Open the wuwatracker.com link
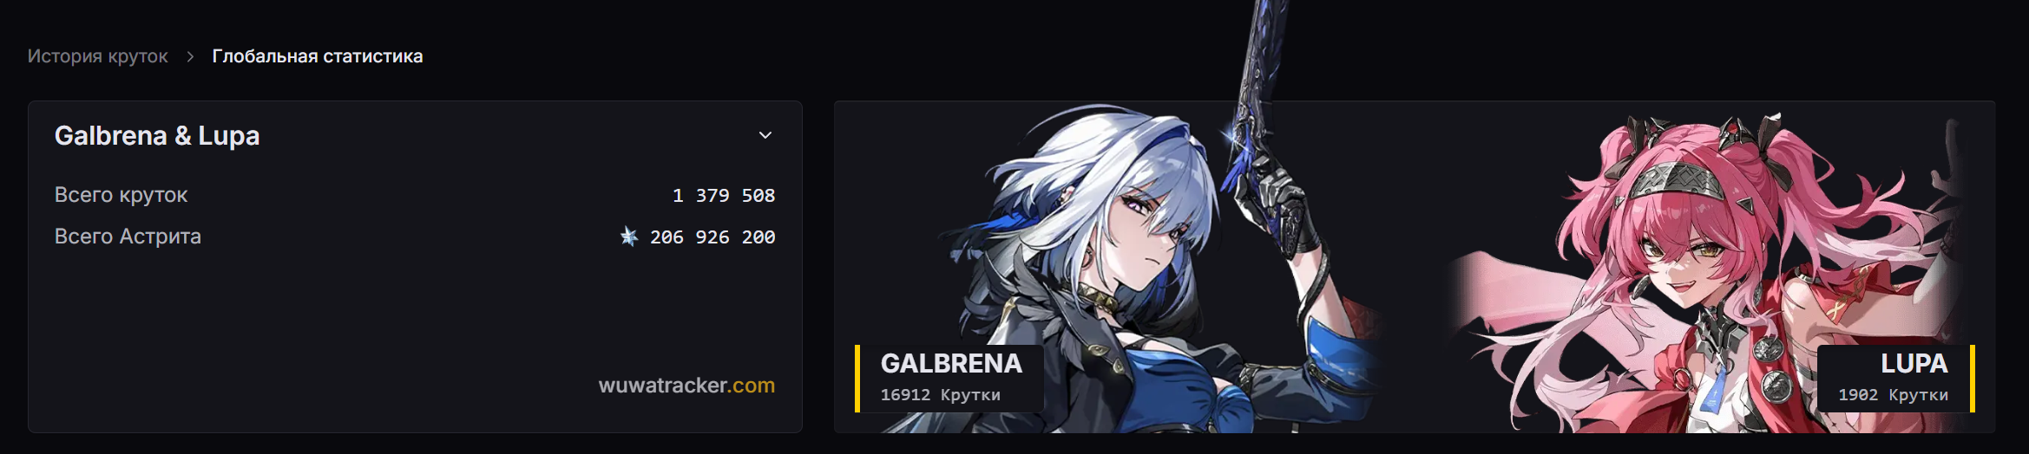This screenshot has width=2029, height=454. tap(686, 386)
